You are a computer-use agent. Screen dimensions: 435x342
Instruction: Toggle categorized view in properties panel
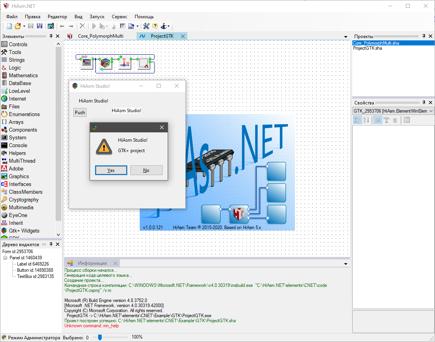click(357, 120)
